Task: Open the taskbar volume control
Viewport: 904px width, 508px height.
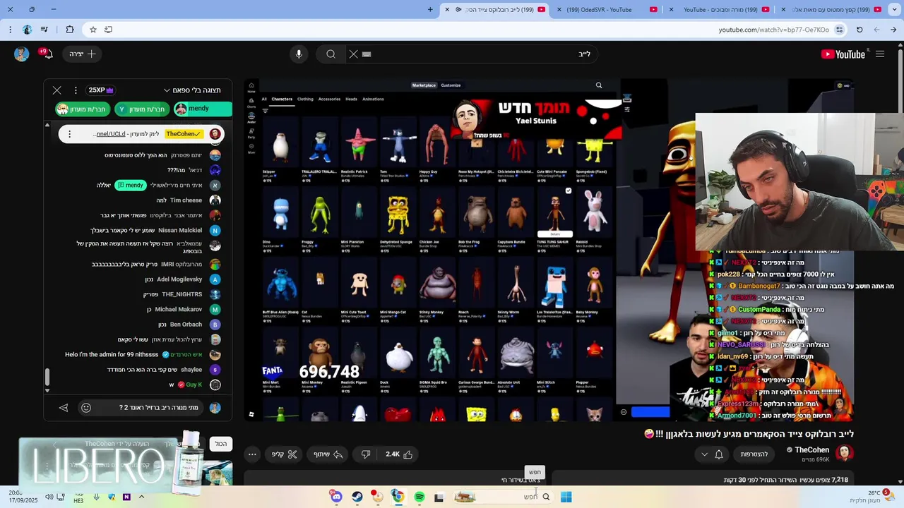Action: click(49, 497)
